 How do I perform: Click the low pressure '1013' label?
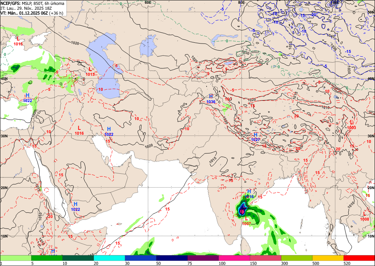(90, 74)
